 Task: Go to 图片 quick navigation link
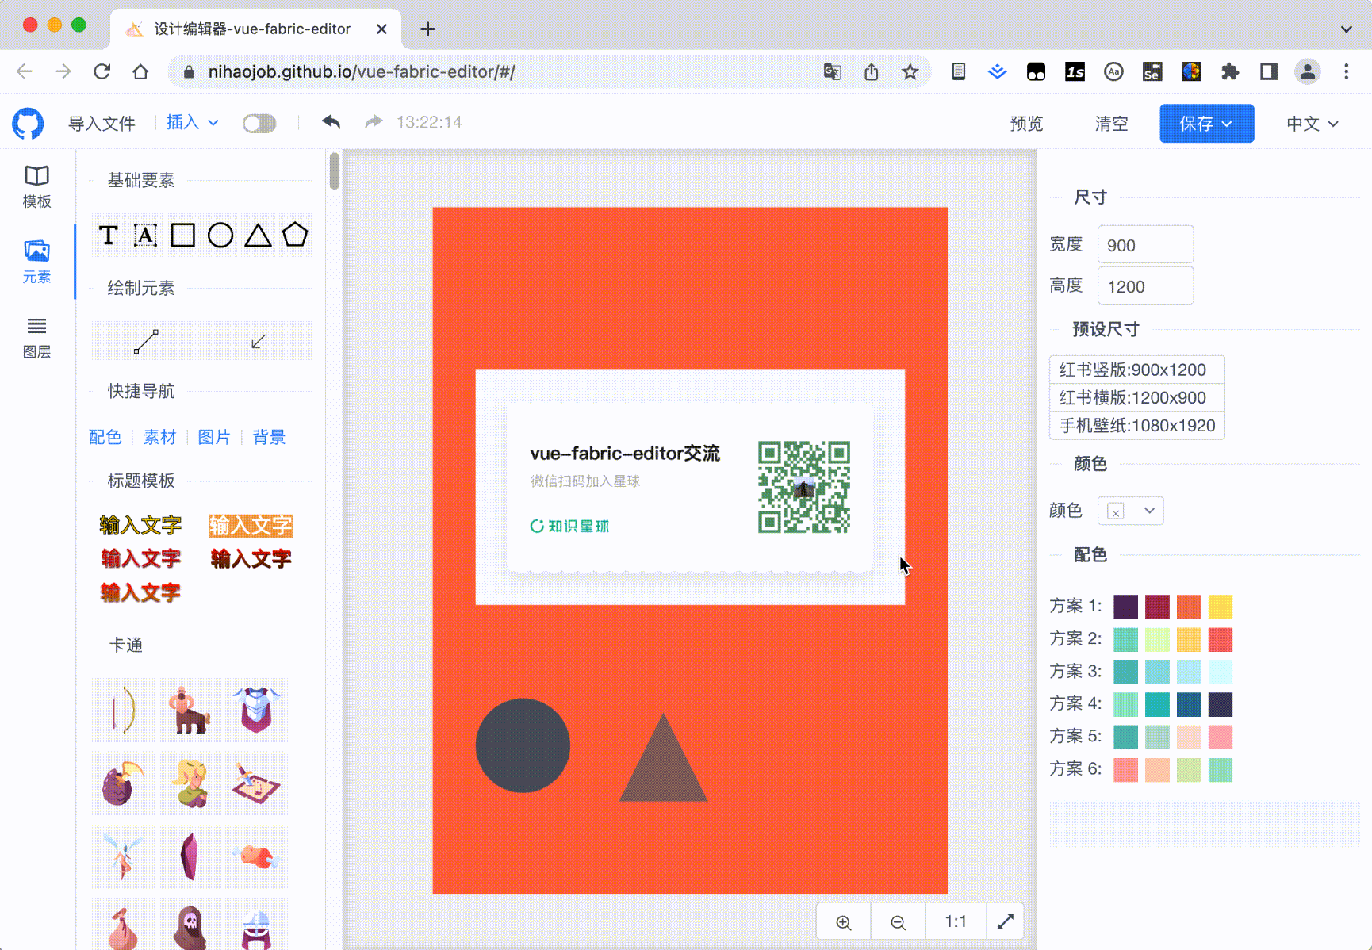(x=214, y=437)
